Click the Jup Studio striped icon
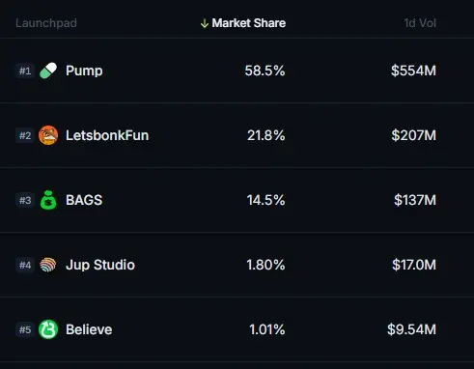The image size is (474, 369). tap(48, 265)
